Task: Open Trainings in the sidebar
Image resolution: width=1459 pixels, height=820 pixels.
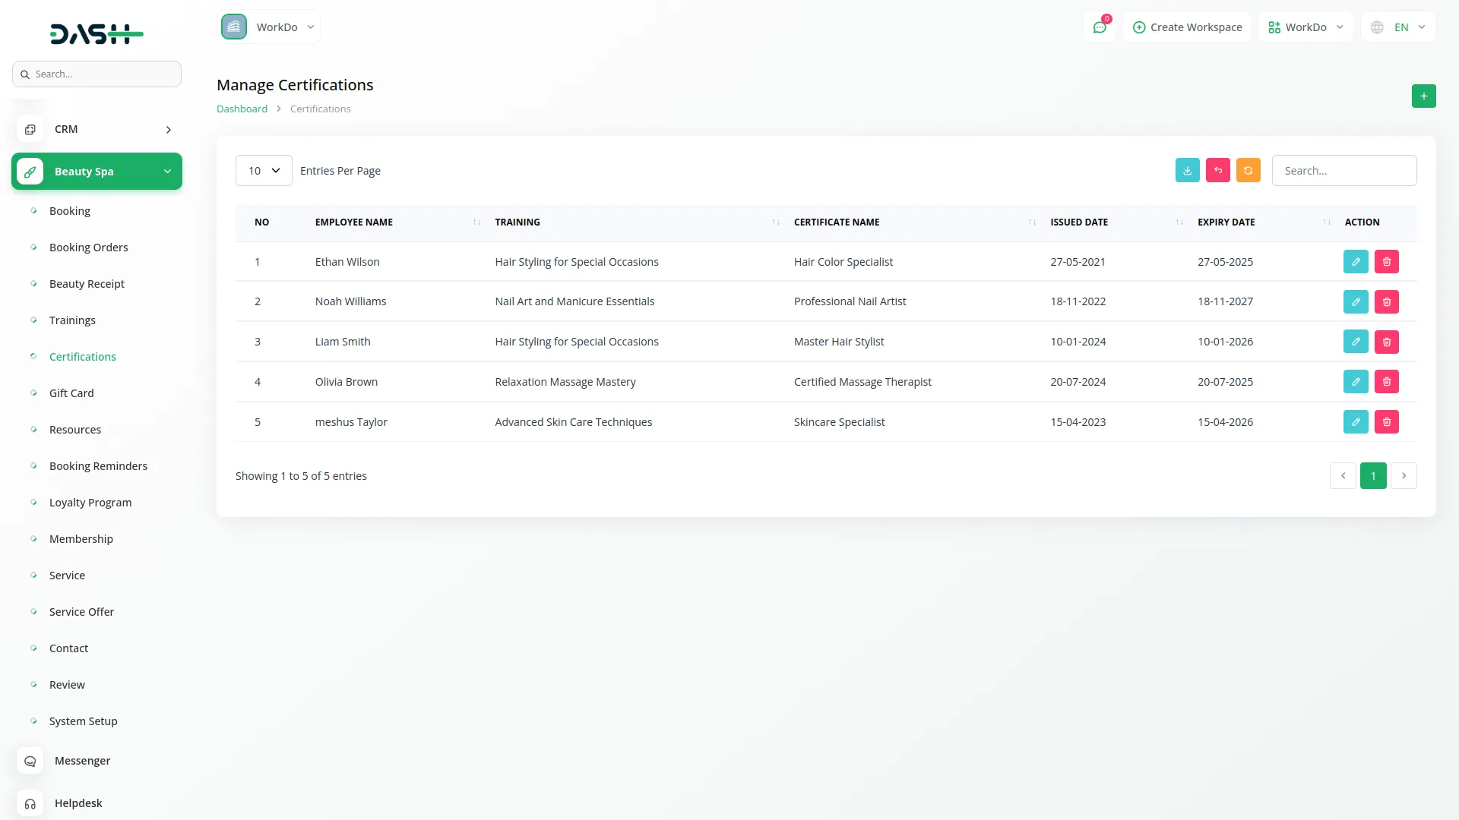Action: 72,320
